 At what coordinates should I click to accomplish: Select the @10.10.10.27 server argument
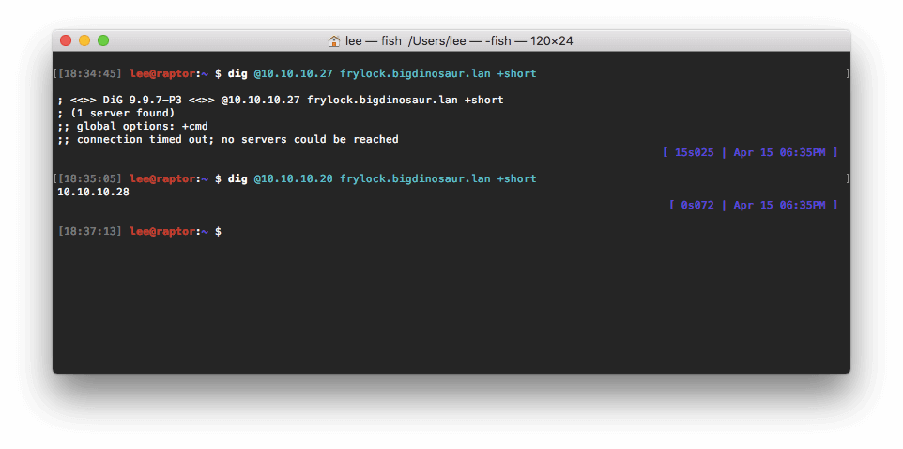coord(293,73)
